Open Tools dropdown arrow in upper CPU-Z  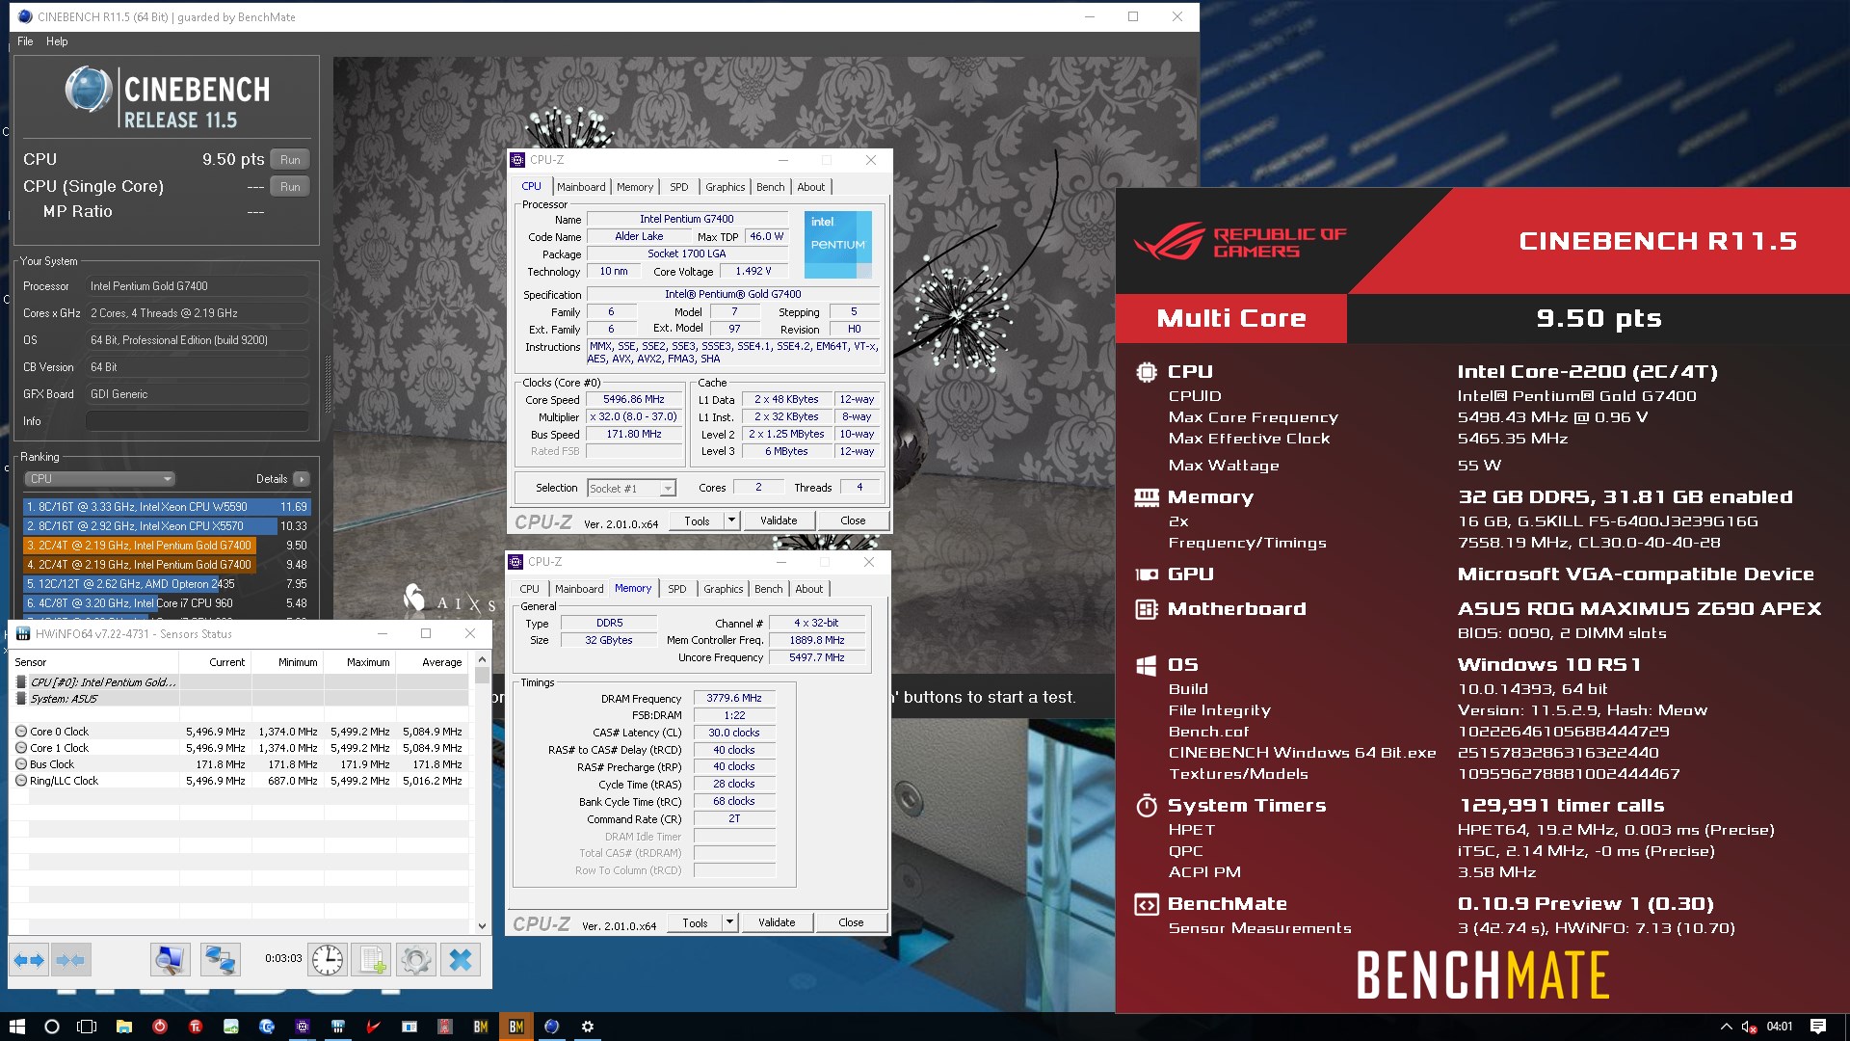[731, 520]
